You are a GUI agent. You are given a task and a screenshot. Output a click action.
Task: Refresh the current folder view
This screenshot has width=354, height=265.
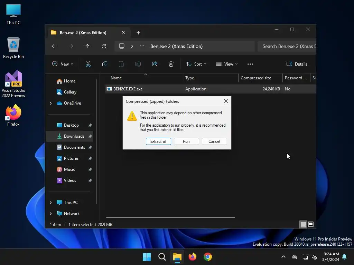click(x=104, y=46)
